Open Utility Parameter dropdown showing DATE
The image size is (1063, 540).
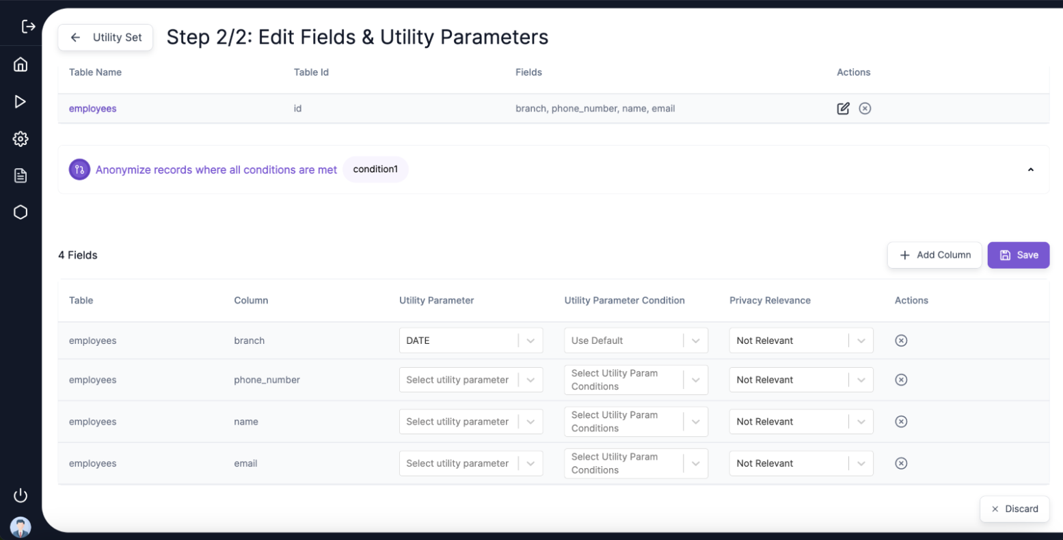[470, 340]
